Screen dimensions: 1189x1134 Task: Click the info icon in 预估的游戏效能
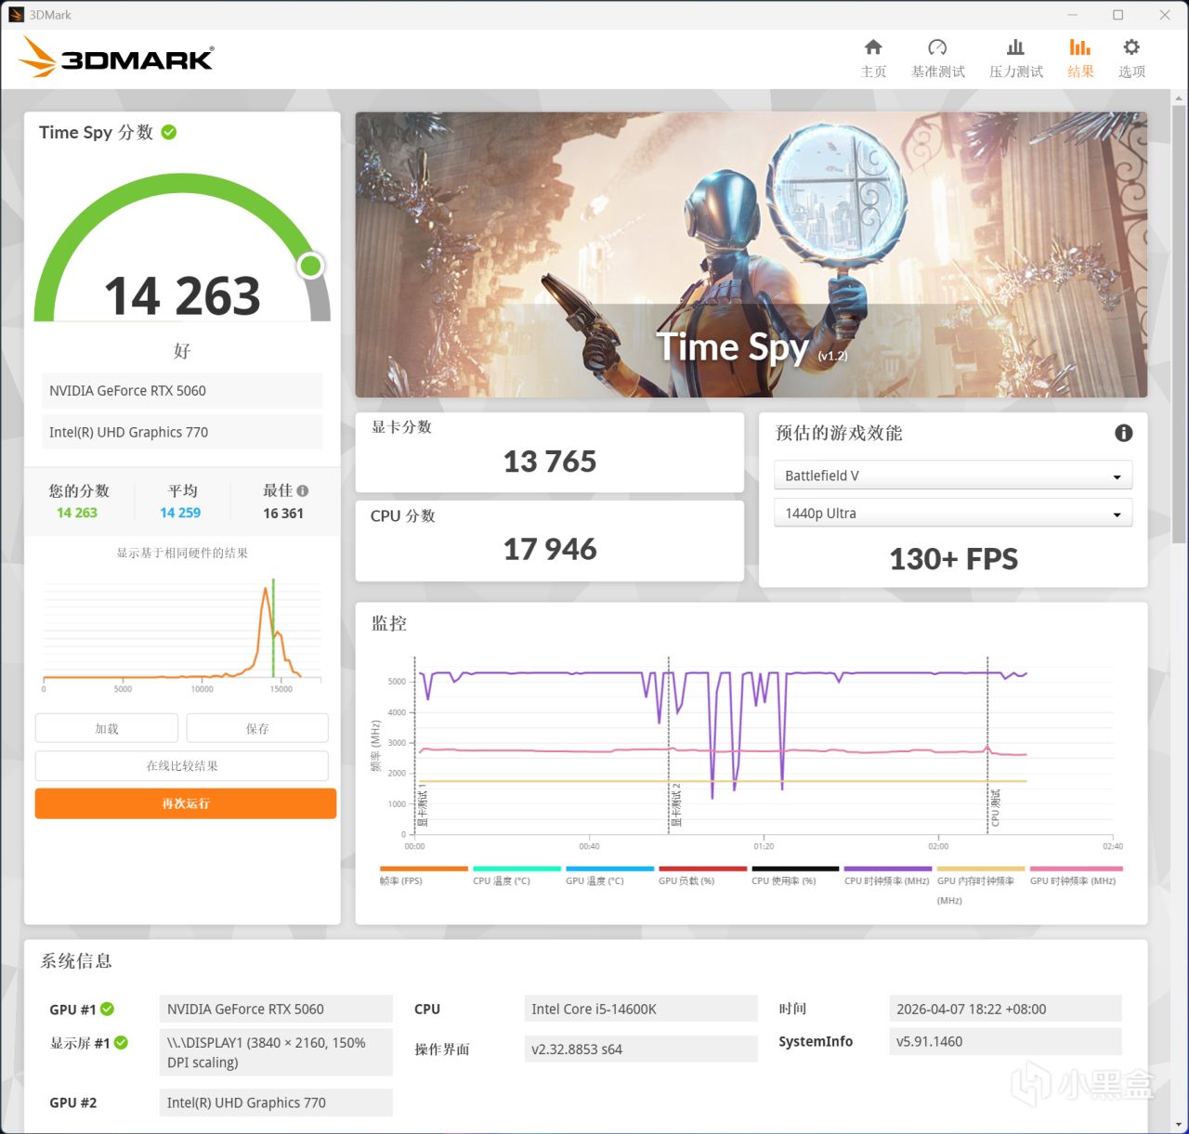pos(1123,433)
